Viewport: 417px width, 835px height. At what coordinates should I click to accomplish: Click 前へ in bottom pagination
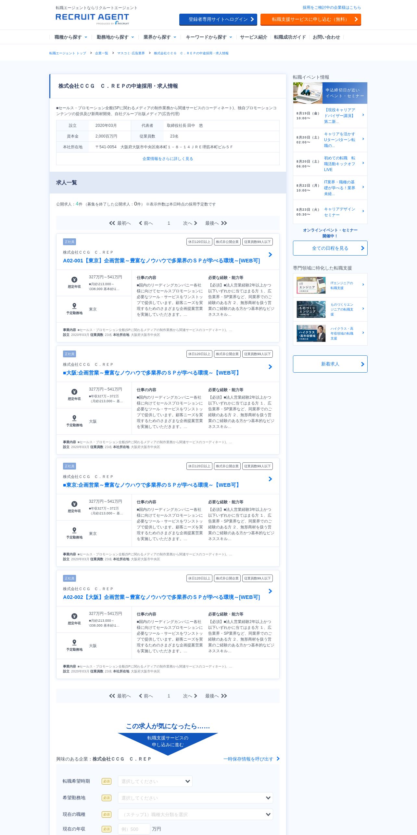click(146, 696)
